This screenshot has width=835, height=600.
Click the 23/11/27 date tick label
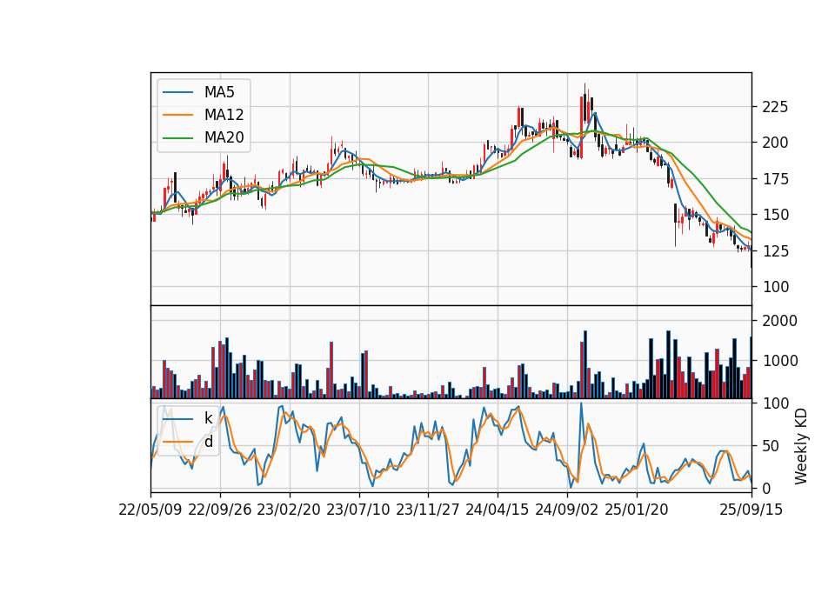coord(428,510)
